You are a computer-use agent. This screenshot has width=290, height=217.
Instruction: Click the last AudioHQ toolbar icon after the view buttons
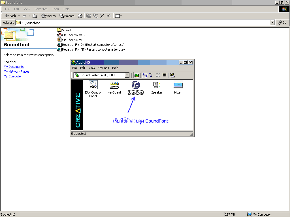(172, 75)
